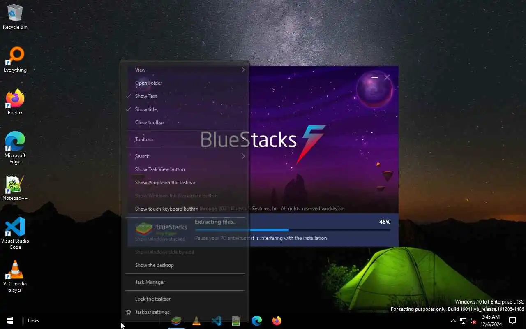Enable Show Task View button

click(185, 169)
